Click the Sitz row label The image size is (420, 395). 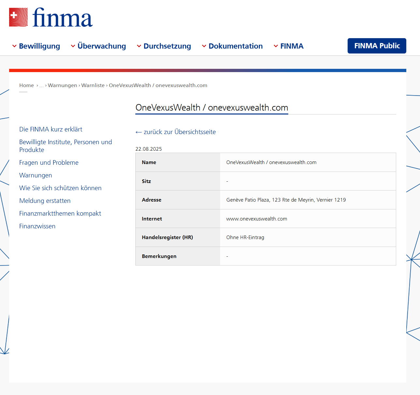tap(146, 181)
